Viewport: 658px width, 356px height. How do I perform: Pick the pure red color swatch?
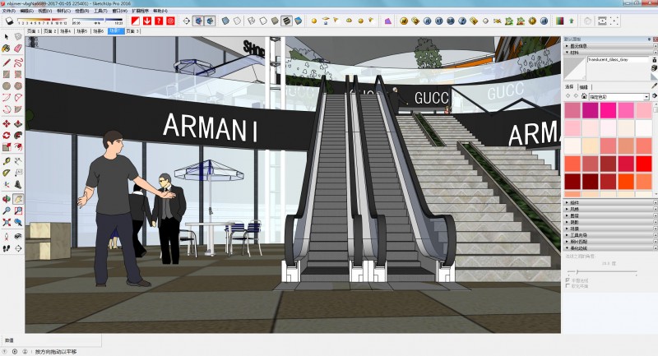point(644,164)
